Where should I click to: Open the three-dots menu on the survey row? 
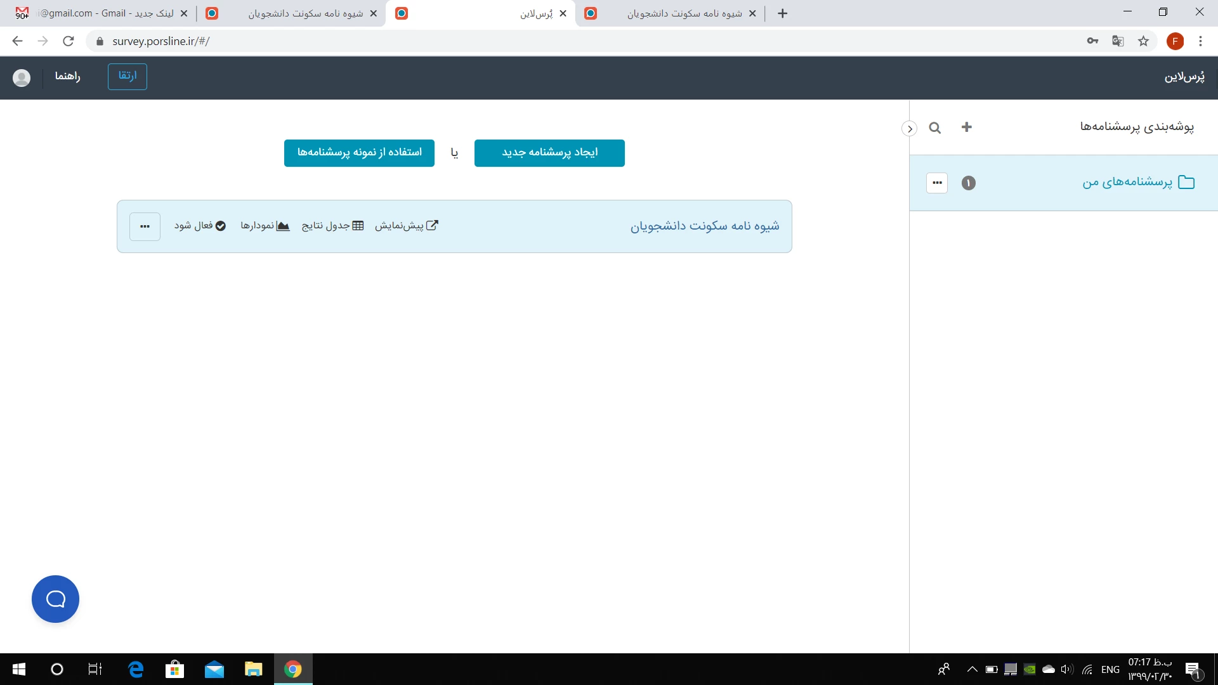[145, 226]
